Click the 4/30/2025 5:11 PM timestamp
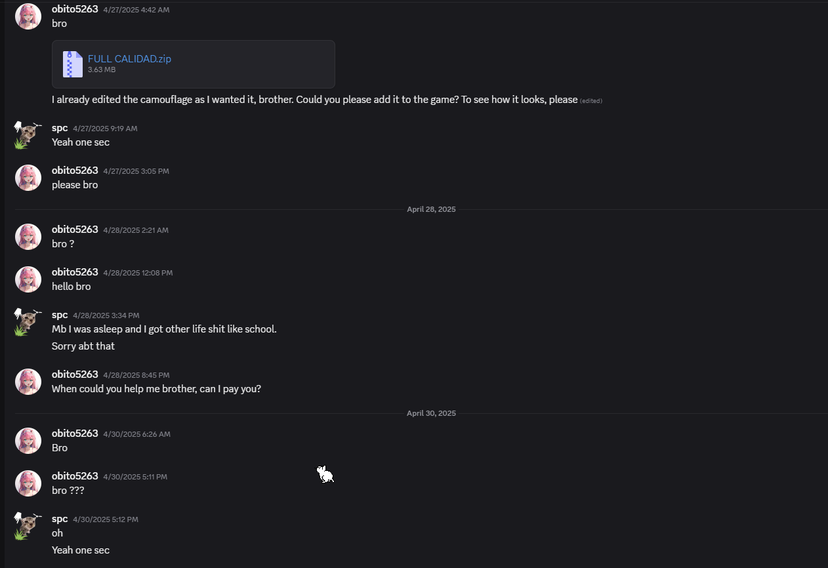 point(135,477)
